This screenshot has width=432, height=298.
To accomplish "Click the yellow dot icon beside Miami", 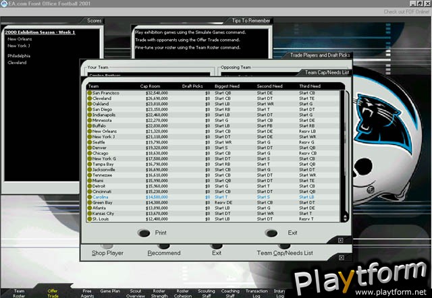I will (x=89, y=181).
